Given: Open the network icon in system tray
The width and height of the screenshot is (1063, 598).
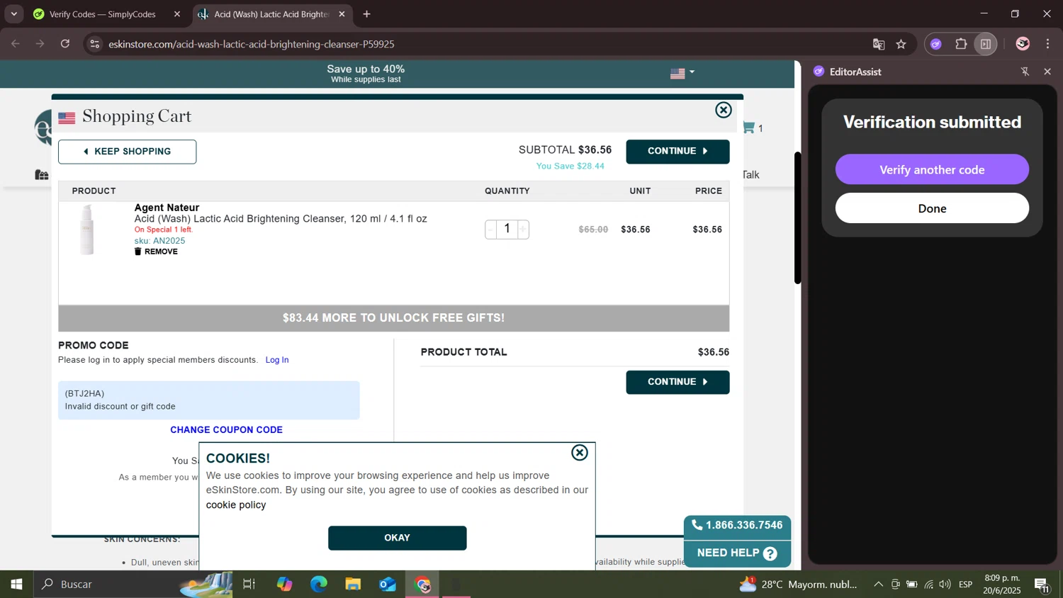Looking at the screenshot, I should (x=928, y=585).
